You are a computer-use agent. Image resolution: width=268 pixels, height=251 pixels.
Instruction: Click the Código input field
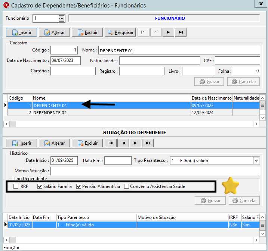64,50
